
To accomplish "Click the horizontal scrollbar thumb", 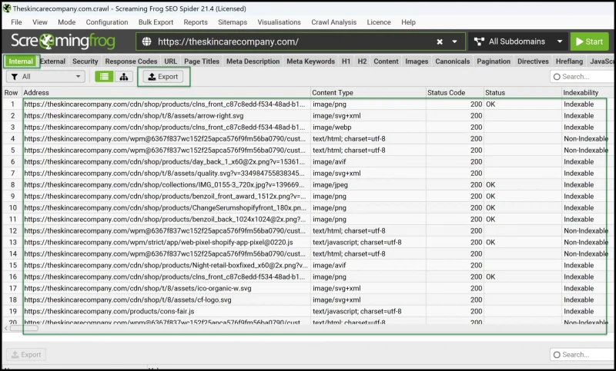I will coord(25,328).
